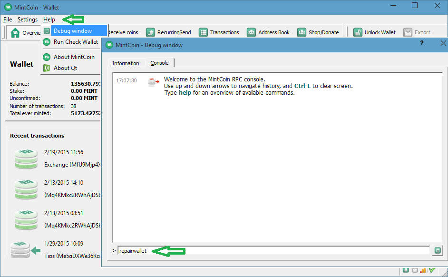Open the Help menu
The height and width of the screenshot is (277, 448).
pos(49,20)
